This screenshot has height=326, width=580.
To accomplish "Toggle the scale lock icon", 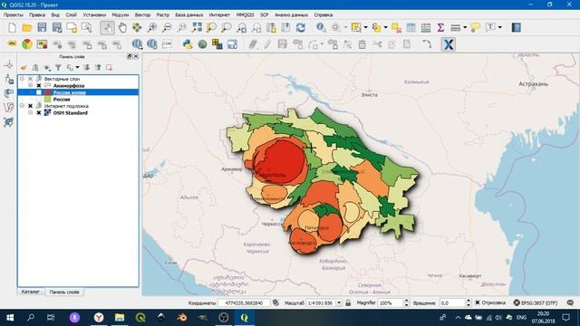I will click(348, 302).
